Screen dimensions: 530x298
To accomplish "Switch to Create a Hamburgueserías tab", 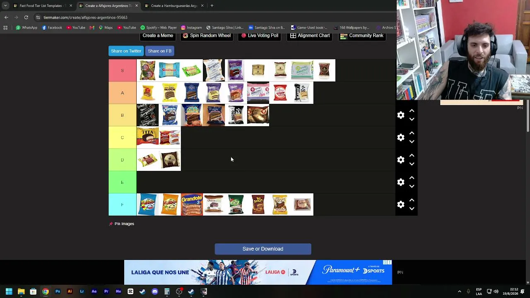I will point(174,6).
